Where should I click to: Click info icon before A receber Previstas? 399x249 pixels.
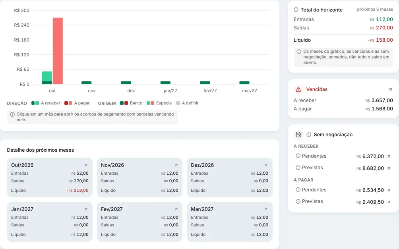(298, 168)
